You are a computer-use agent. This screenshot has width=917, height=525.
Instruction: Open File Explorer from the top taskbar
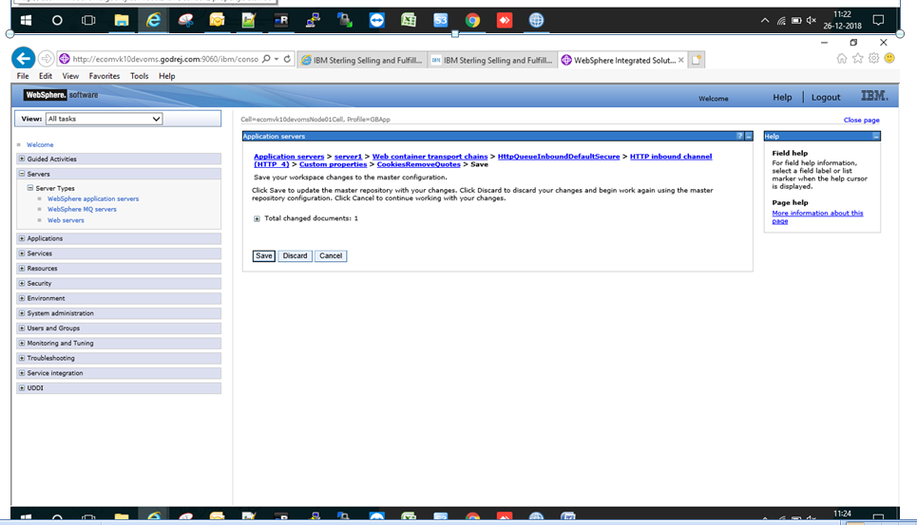(x=121, y=21)
